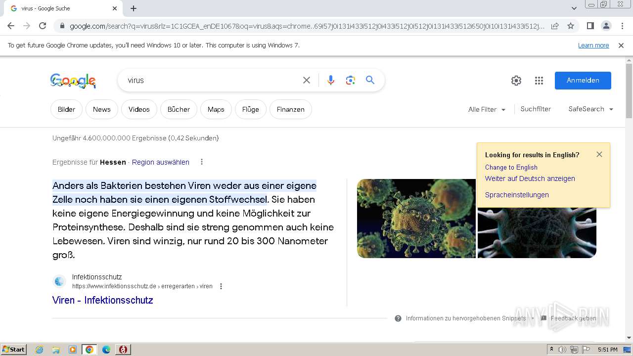Switch to the Flüge results tab

pos(250,109)
